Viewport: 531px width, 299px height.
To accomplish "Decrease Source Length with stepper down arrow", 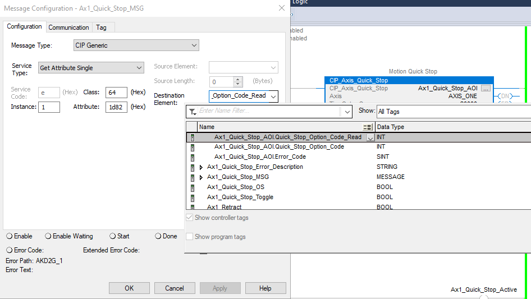I will pyautogui.click(x=238, y=84).
